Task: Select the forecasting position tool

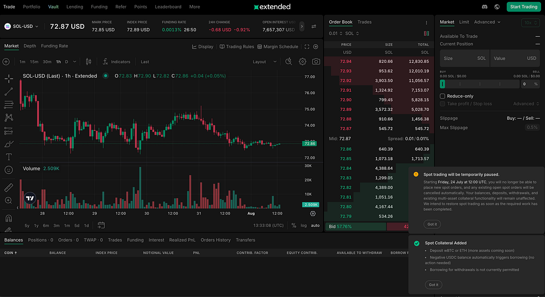Action: [9, 131]
